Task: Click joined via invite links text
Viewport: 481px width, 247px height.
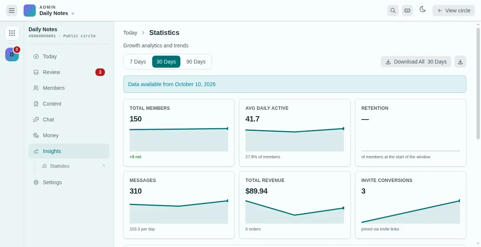Action: coord(380,229)
